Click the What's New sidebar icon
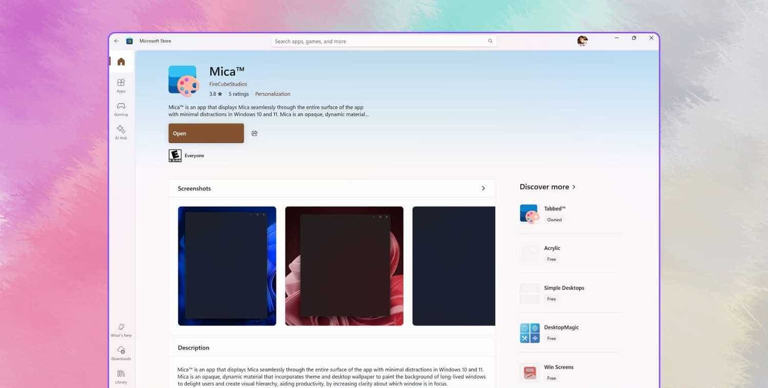 [x=121, y=329]
